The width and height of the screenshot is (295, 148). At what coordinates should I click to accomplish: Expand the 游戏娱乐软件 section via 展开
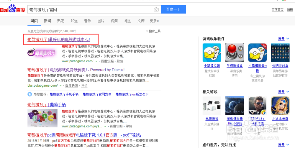point(283,38)
